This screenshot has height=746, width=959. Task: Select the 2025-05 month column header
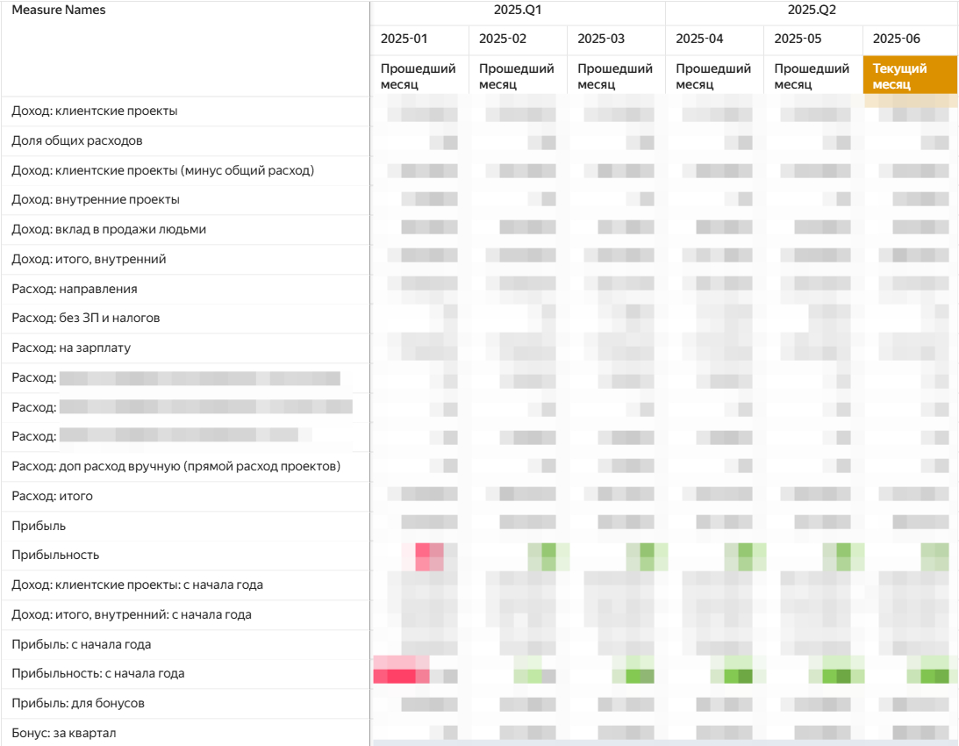[x=798, y=39]
